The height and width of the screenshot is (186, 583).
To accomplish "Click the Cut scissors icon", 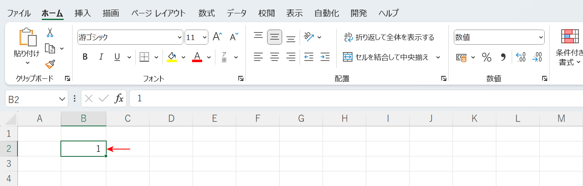I will [50, 33].
